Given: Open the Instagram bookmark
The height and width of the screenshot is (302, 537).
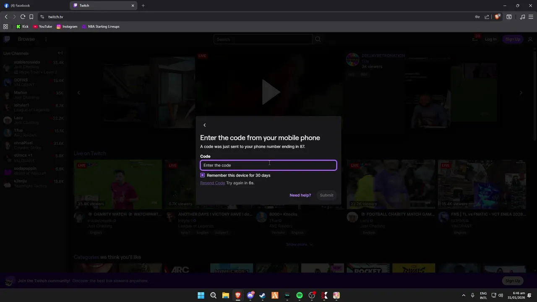Looking at the screenshot, I should pos(67,26).
